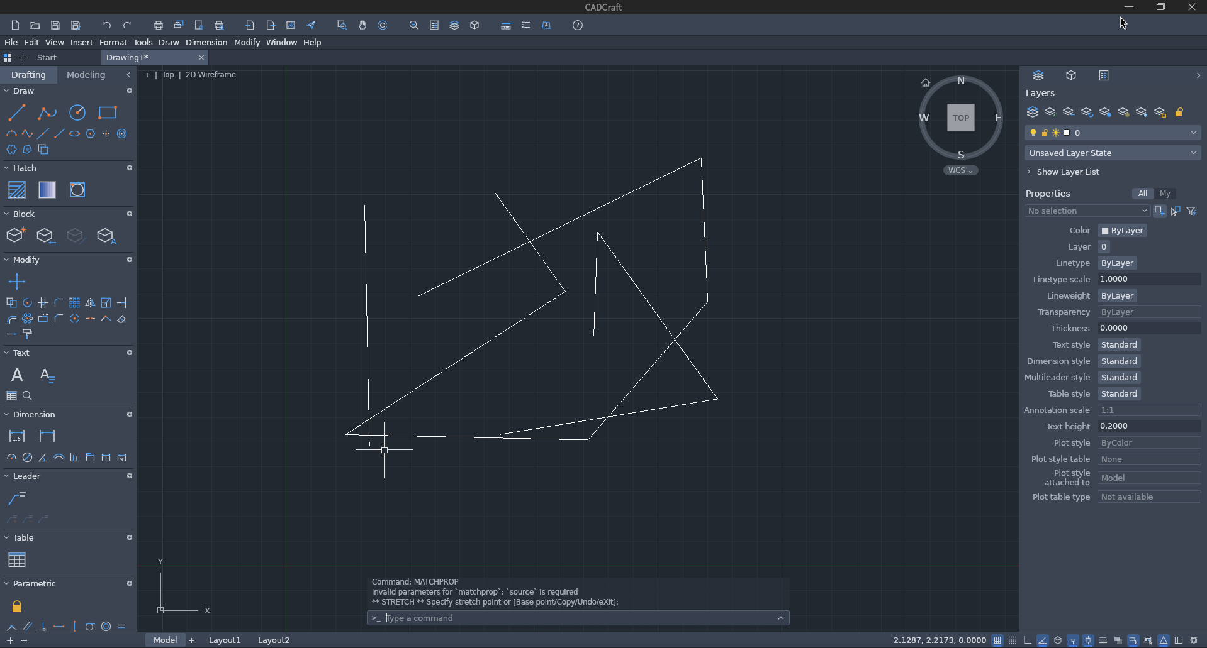Select the Circle draw tool
Viewport: 1207px width, 648px height.
coord(77,113)
